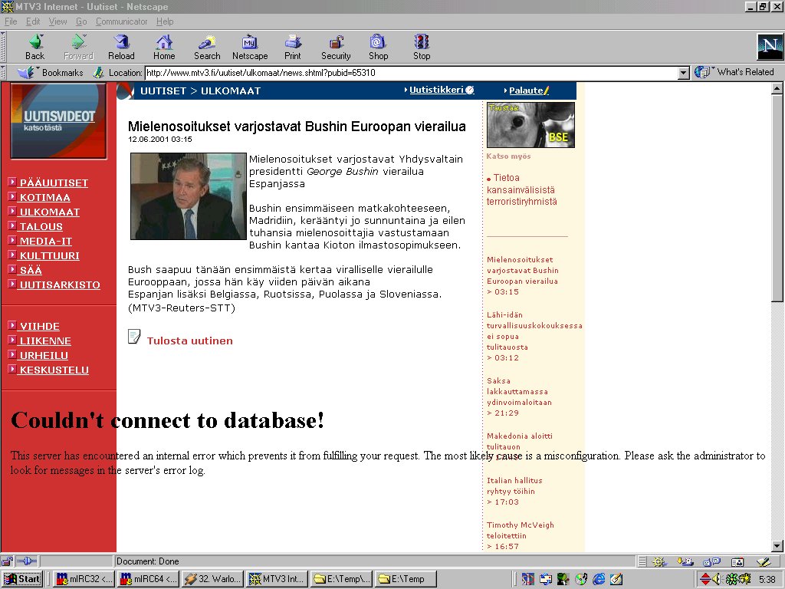Go to the KOTIMAA section
This screenshot has height=589, width=785.
tap(45, 197)
